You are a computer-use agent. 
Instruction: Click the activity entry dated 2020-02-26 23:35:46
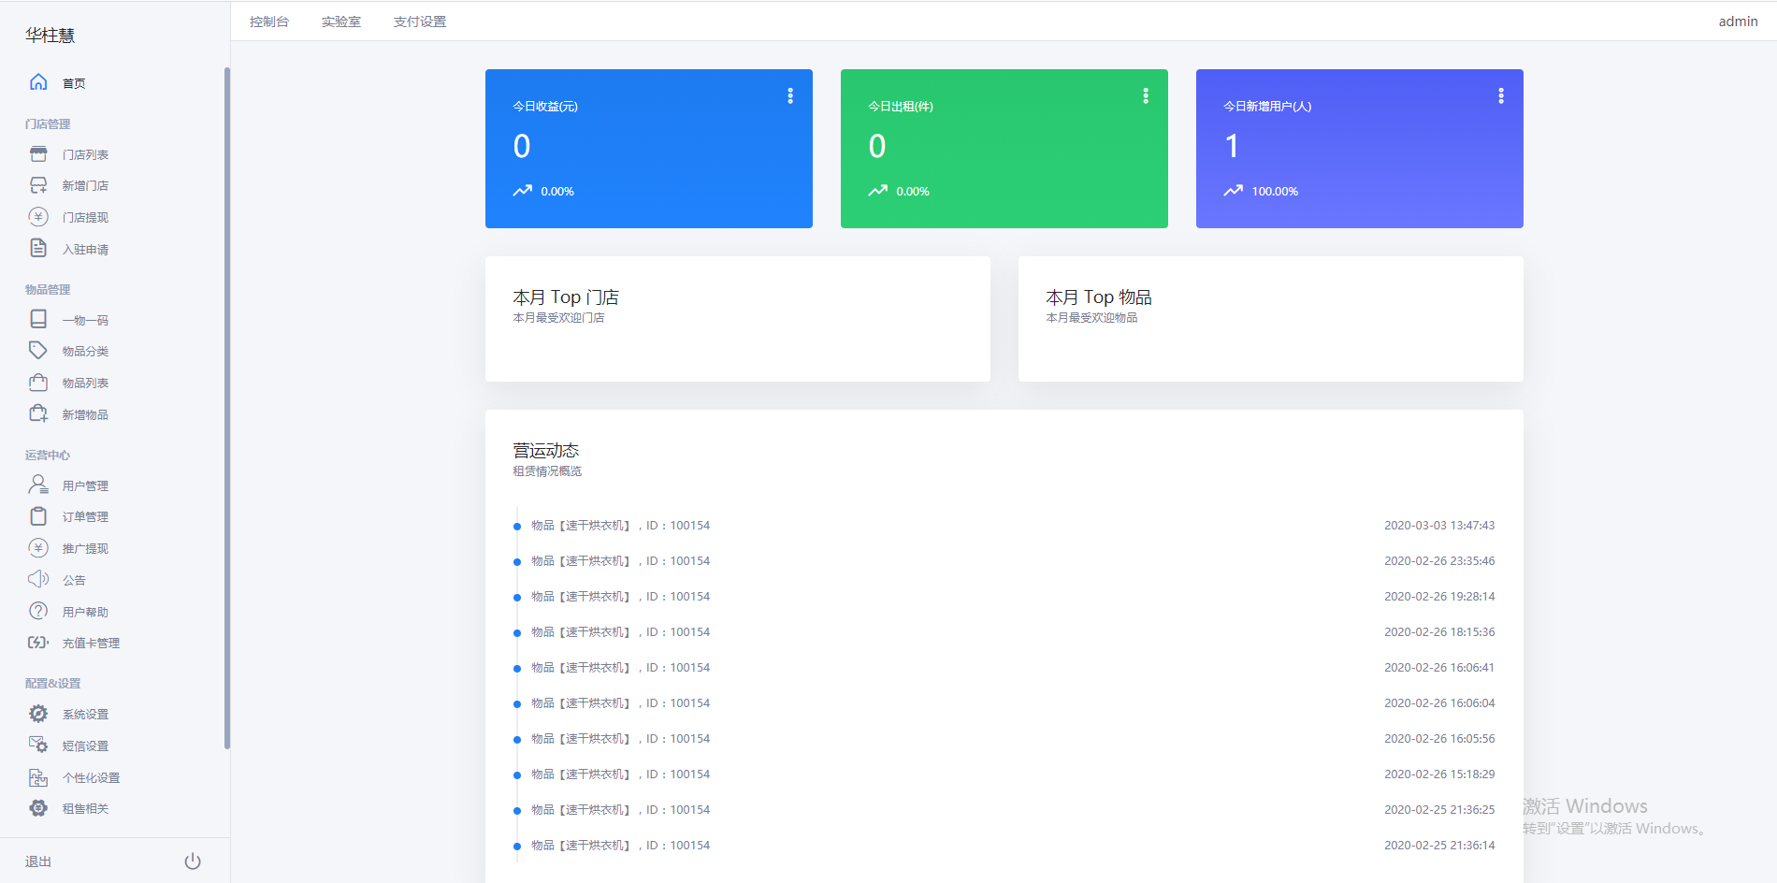tap(1004, 561)
